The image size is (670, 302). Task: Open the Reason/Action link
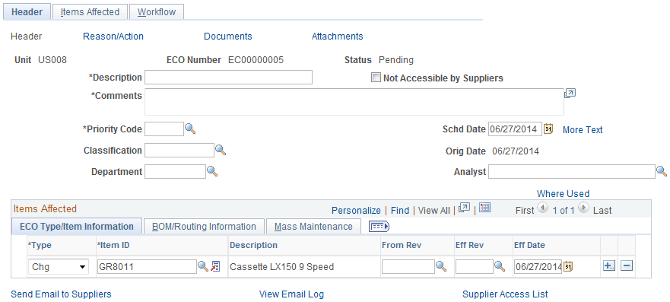click(113, 37)
